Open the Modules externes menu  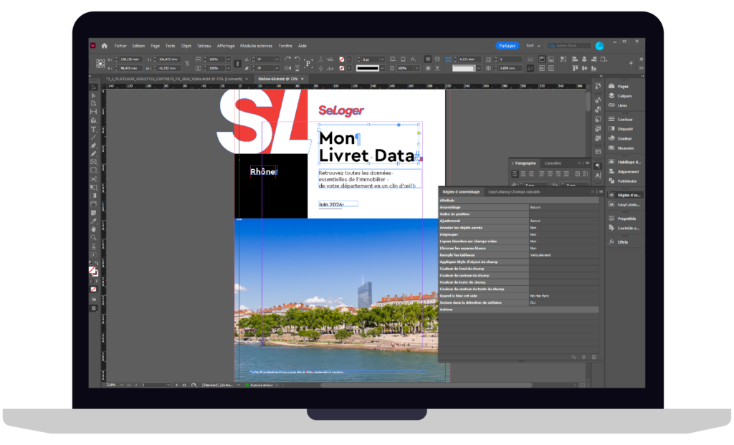click(256, 46)
